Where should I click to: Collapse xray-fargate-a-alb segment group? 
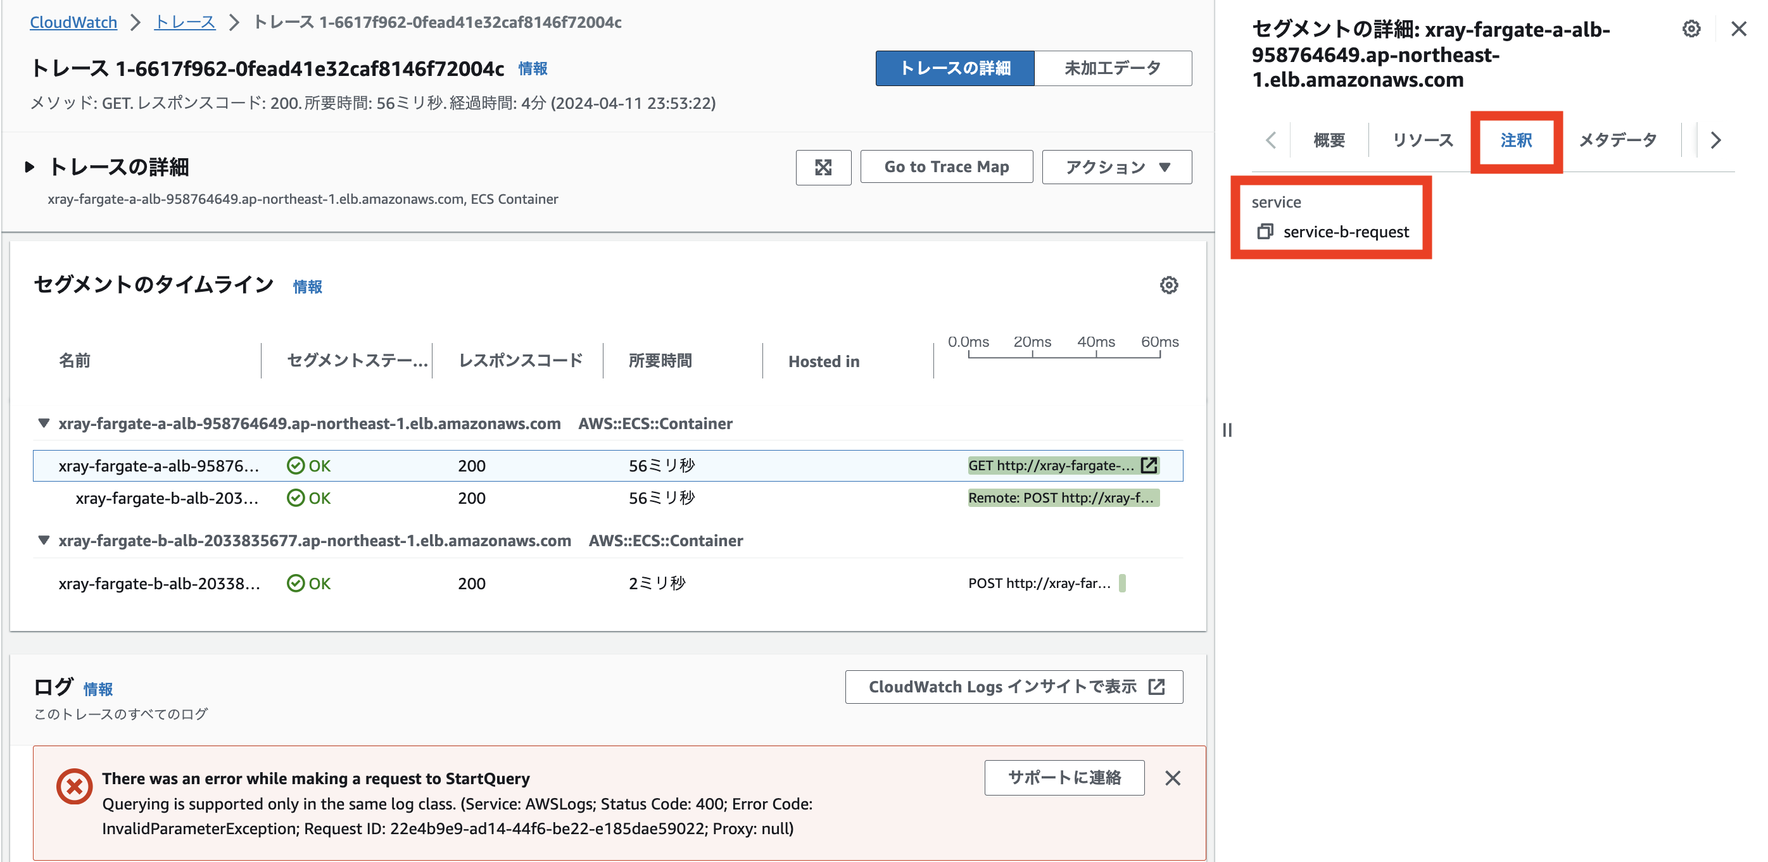pyautogui.click(x=44, y=424)
